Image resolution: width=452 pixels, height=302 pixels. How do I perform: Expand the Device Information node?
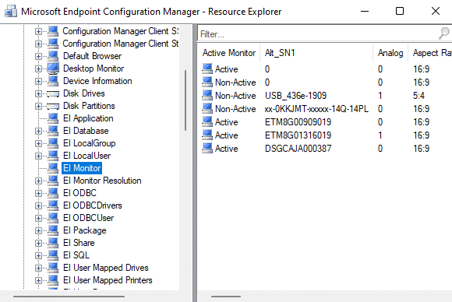point(38,81)
